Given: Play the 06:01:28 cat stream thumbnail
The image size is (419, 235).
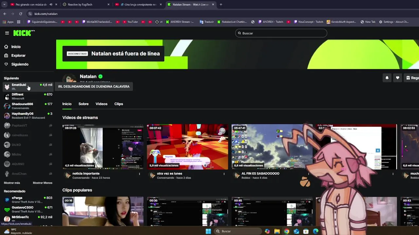Looking at the screenshot, I should [103, 147].
